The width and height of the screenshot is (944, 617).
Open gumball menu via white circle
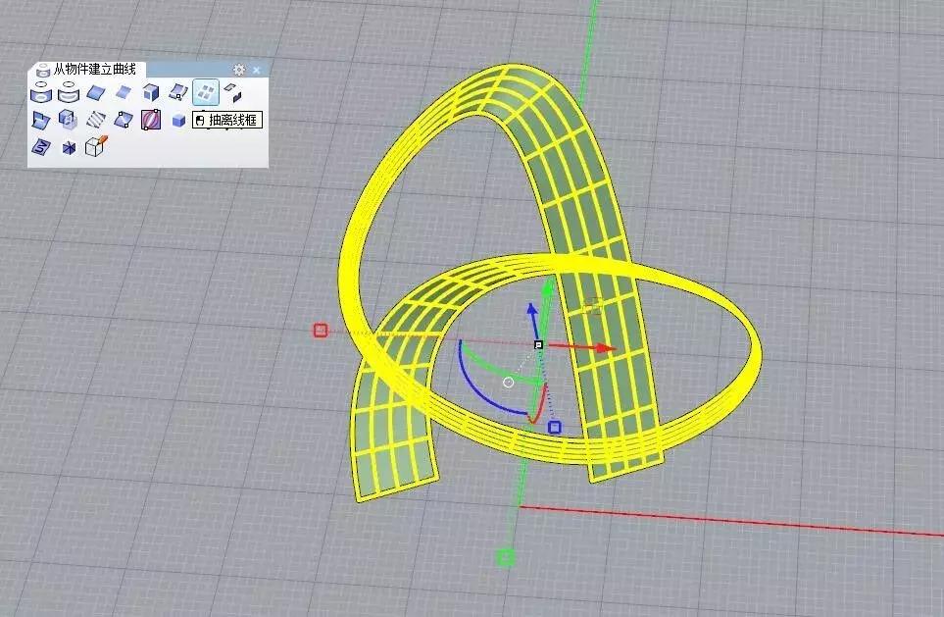[x=508, y=382]
